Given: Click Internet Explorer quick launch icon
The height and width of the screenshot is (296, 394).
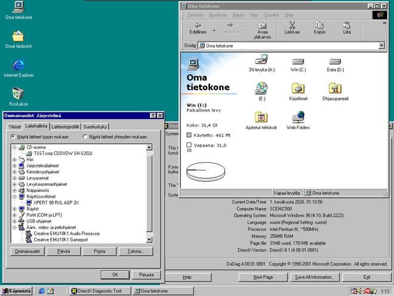Looking at the screenshot, I should click(x=41, y=291).
